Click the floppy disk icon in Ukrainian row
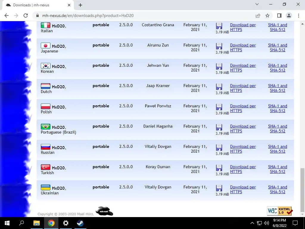Screen dimensions: 305x229 pyautogui.click(x=219, y=188)
